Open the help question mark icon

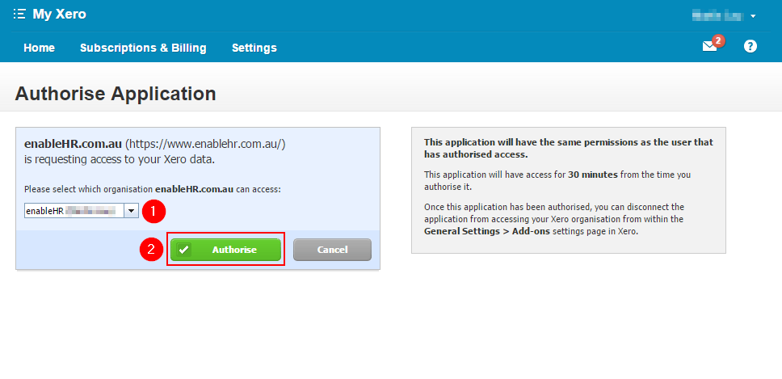click(750, 46)
